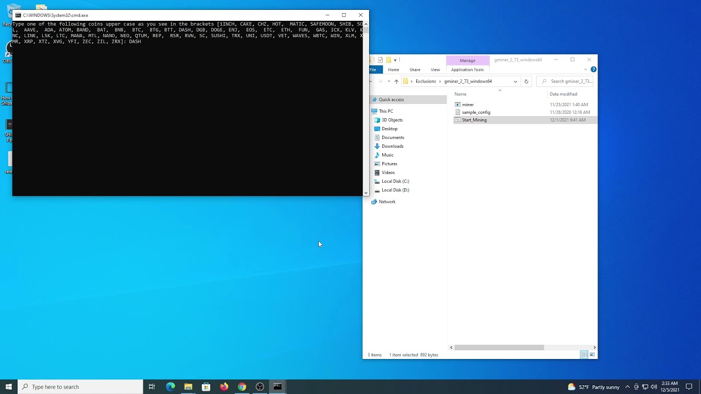Viewport: 701px width, 394px height.
Task: Open Pictures in navigation pane
Action: click(x=389, y=164)
